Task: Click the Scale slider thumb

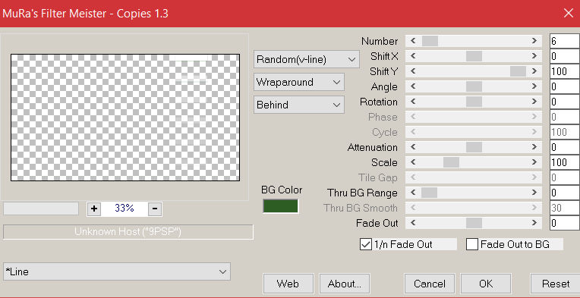Action: point(451,162)
